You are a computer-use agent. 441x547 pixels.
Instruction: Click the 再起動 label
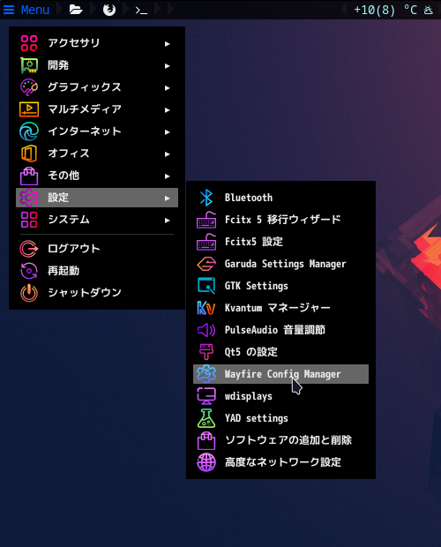(x=64, y=271)
